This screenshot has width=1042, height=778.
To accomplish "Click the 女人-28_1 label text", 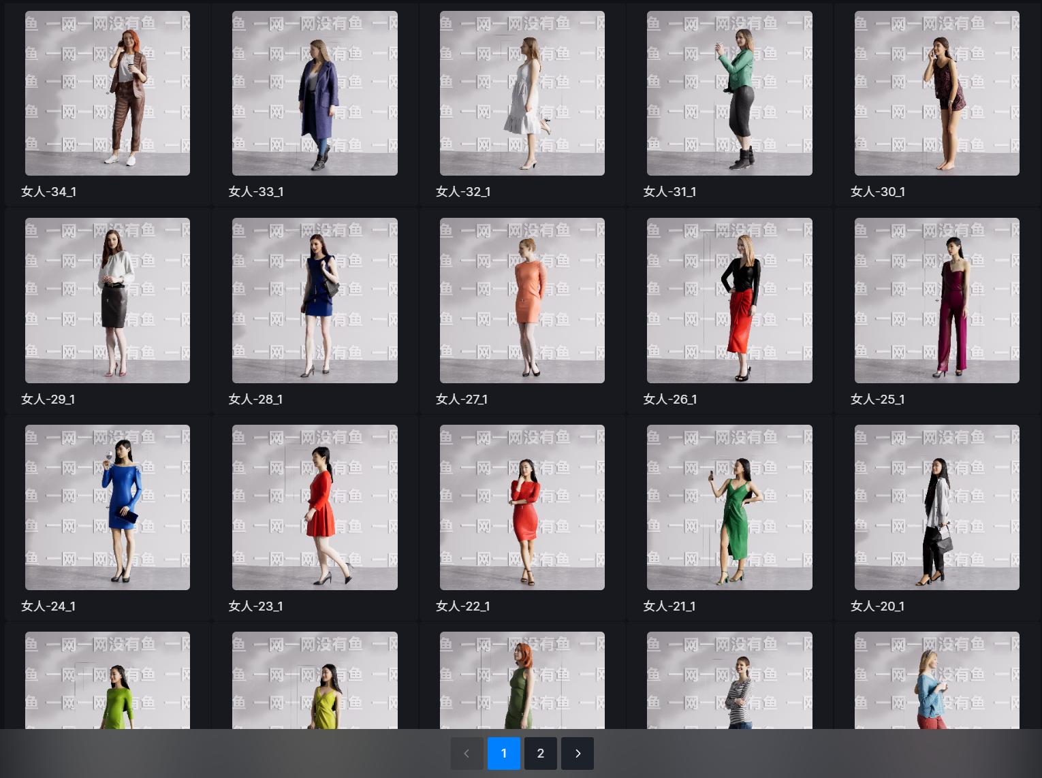I will 256,399.
